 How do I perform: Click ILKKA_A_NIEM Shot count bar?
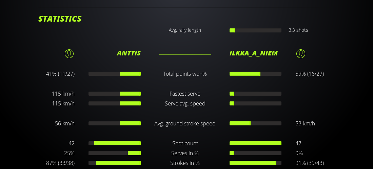[x=255, y=143]
